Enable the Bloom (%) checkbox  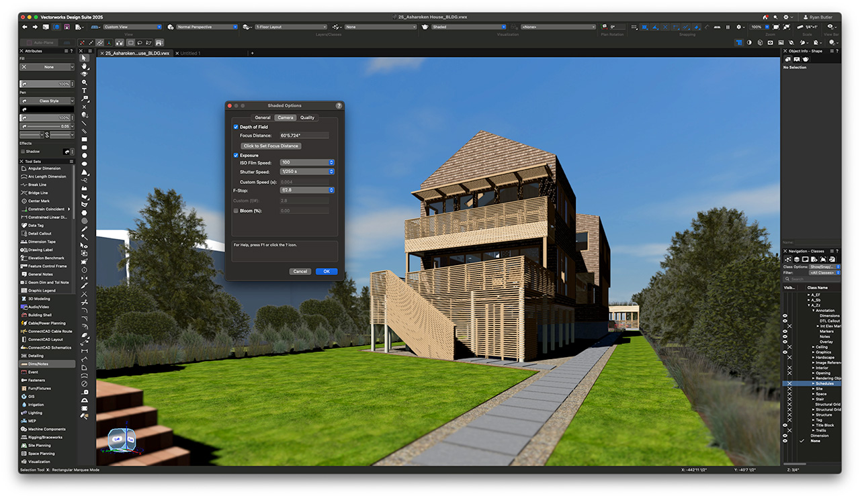coord(236,211)
